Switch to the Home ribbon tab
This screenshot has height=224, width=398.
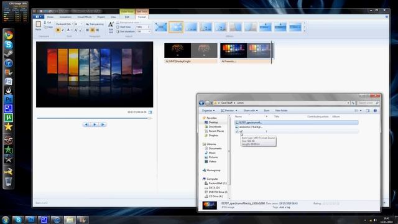(x=50, y=17)
